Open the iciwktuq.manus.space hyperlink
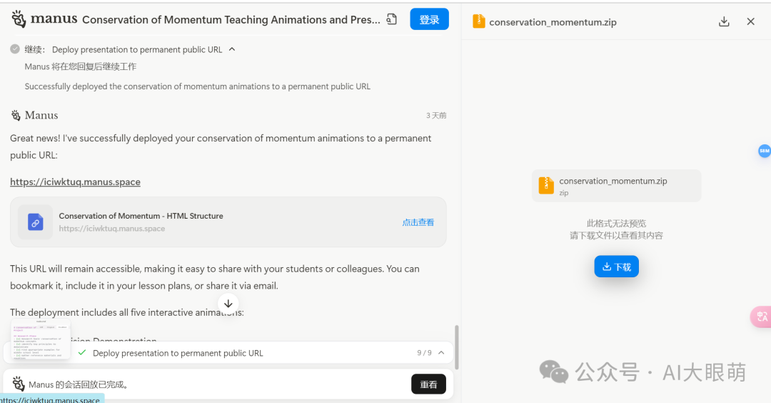Screen dimensions: 771x403 pyautogui.click(x=75, y=182)
